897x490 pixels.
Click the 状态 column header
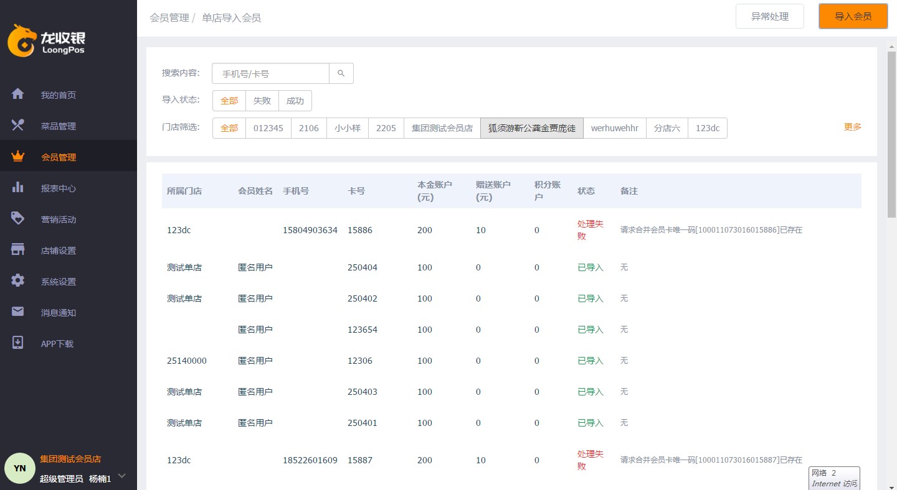(x=586, y=191)
